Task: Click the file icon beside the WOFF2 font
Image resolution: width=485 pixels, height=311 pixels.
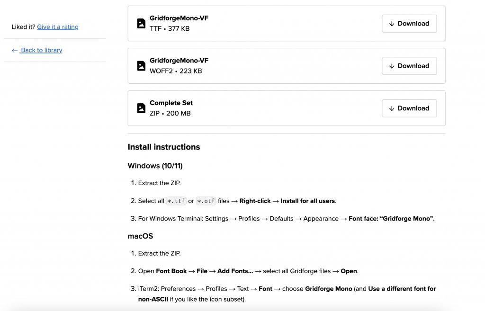Action: pos(141,66)
